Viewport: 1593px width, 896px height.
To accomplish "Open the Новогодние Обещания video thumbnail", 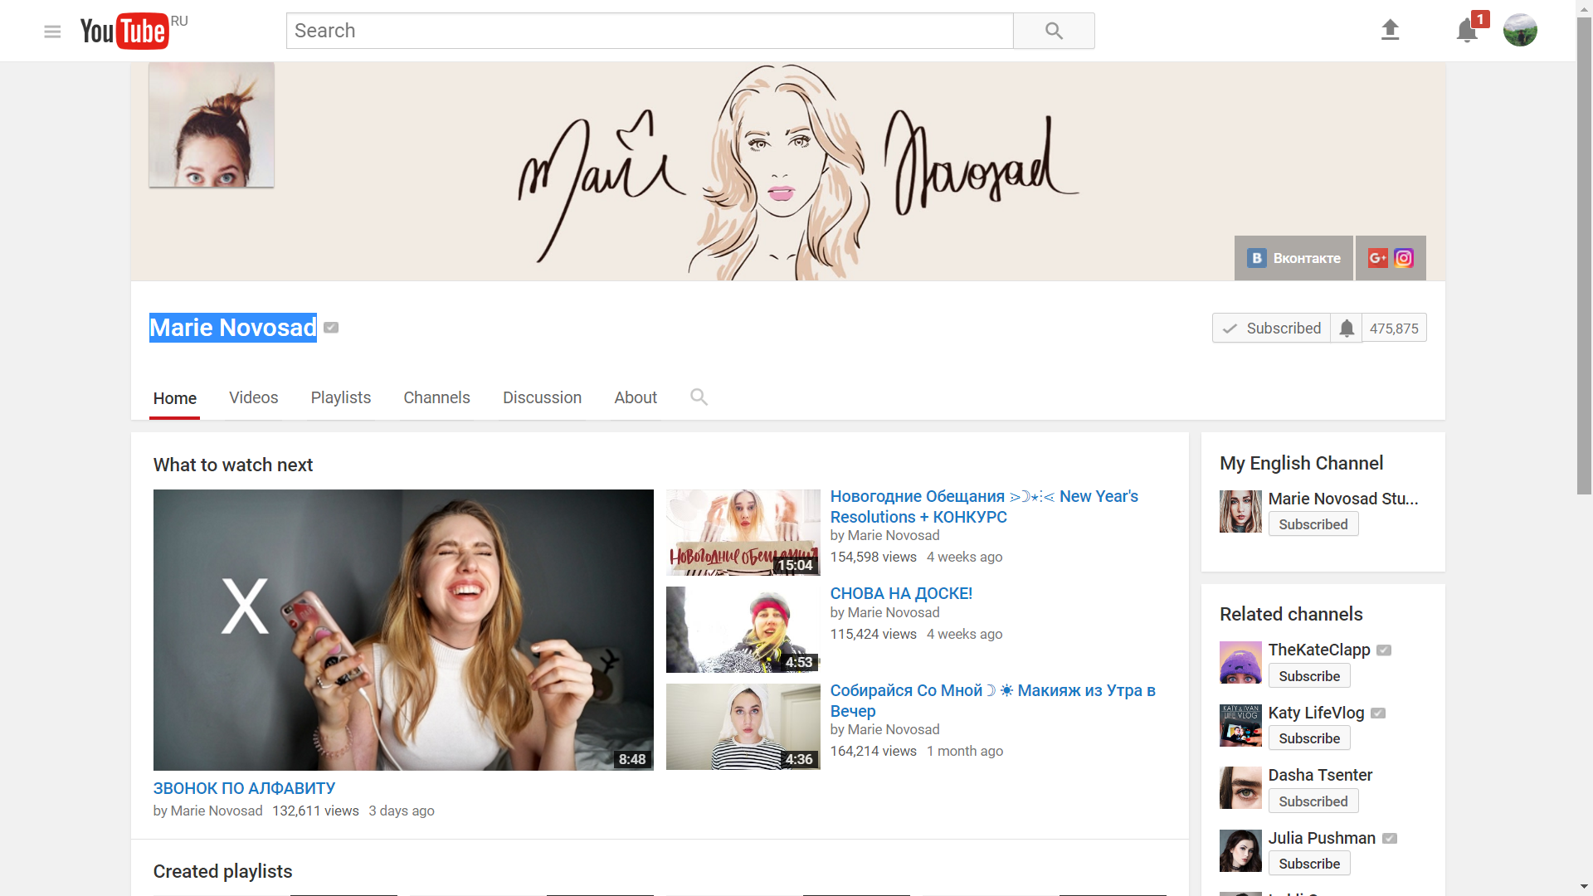I will [x=743, y=533].
